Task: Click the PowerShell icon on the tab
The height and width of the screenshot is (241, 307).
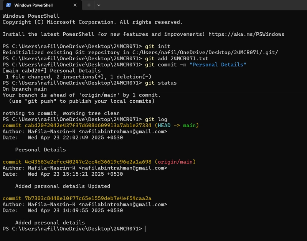Action: pyautogui.click(x=8, y=5)
